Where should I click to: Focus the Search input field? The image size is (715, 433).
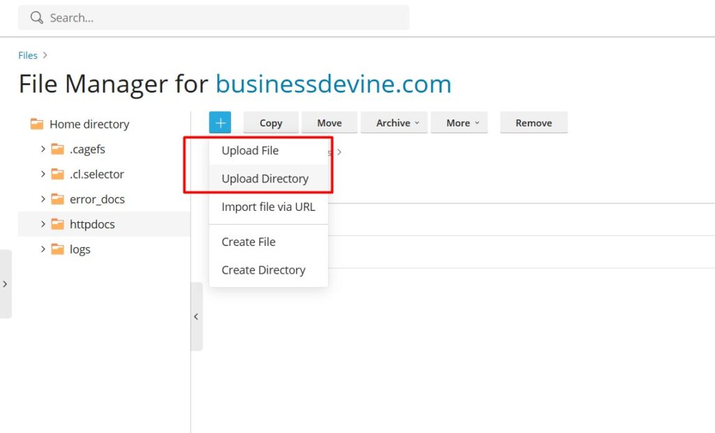coord(214,17)
